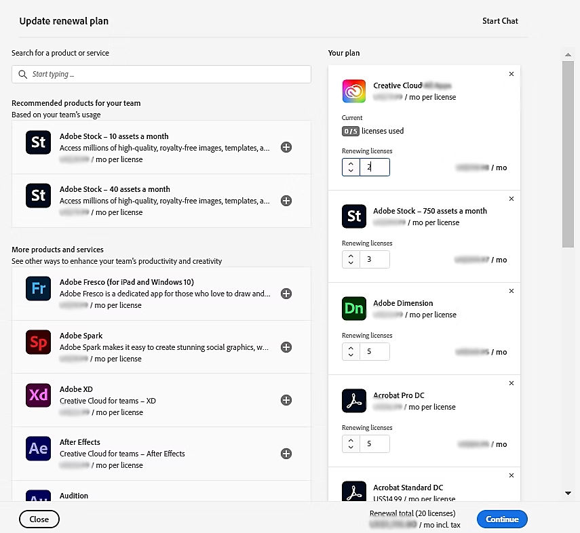Decrease Acrobat Pro DC renewing licenses
The width and height of the screenshot is (580, 533).
click(x=351, y=448)
